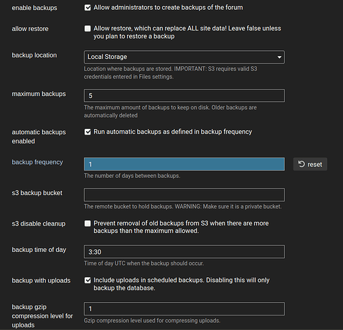Click the 'backup with uploads' label
This screenshot has width=343, height=330.
[41, 280]
